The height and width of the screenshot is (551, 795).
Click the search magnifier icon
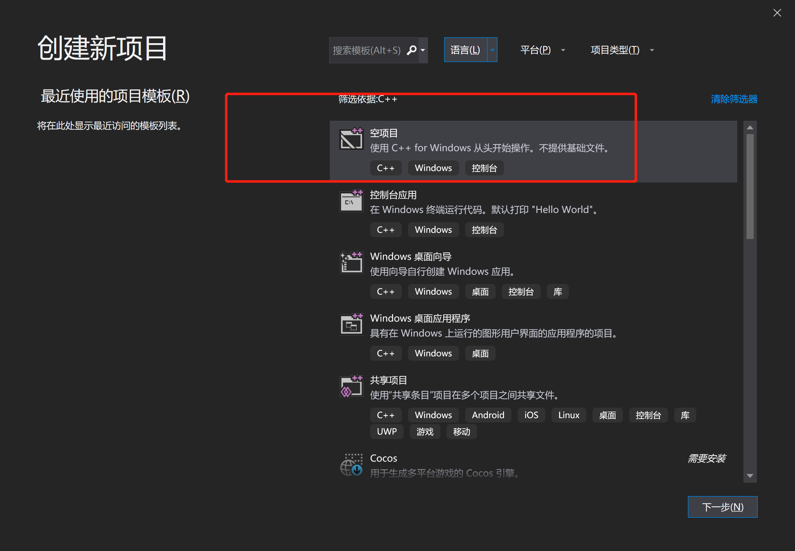(412, 50)
